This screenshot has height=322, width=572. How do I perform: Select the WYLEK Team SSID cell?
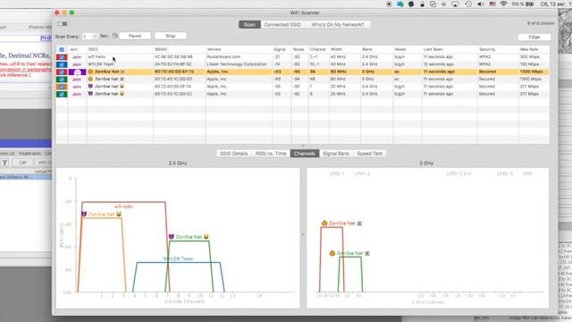coord(120,64)
